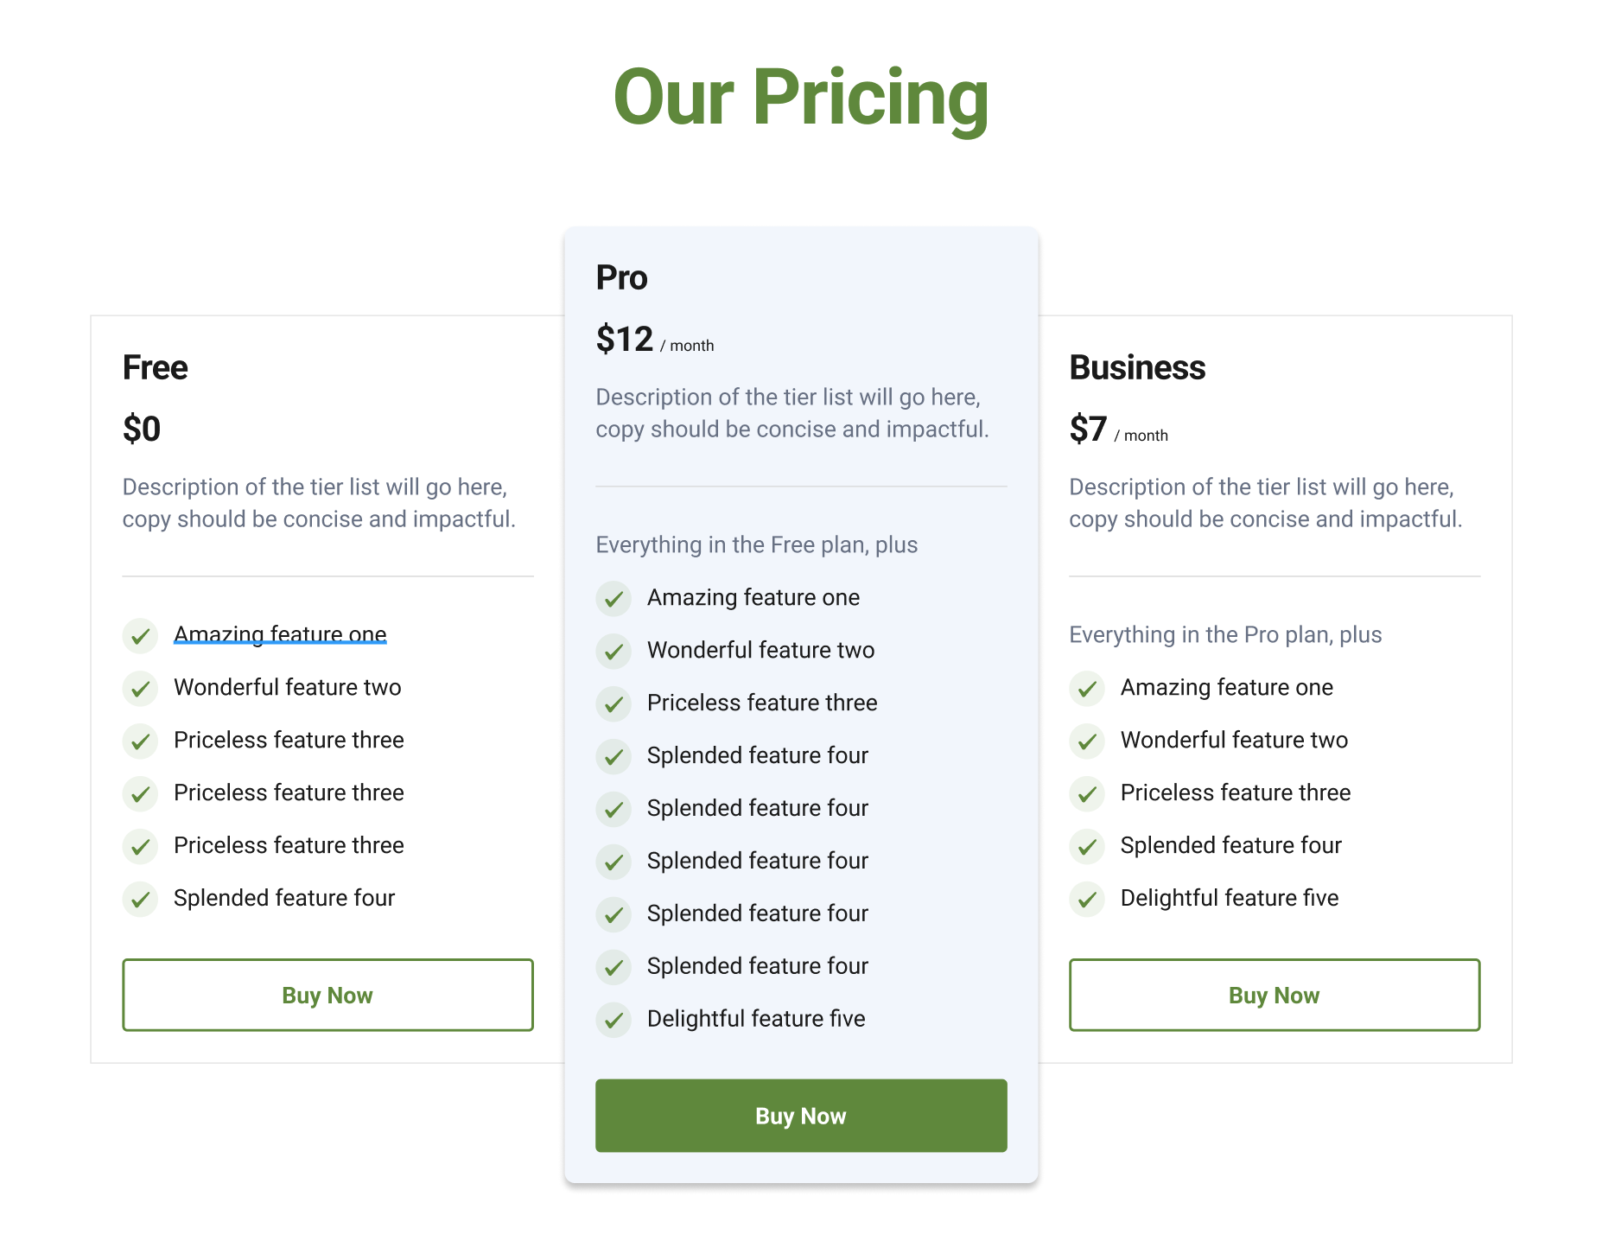
Task: Click Buy Now button in the Business plan
Action: click(x=1275, y=995)
